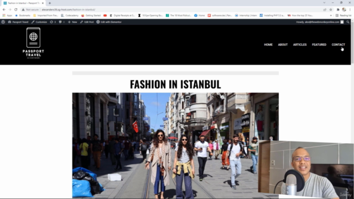This screenshot has width=354, height=199.
Task: Open Passport Travel dashboard menu
Action: [18, 22]
